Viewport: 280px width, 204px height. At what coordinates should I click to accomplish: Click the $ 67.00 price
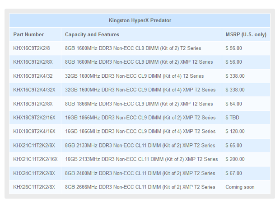(x=233, y=173)
